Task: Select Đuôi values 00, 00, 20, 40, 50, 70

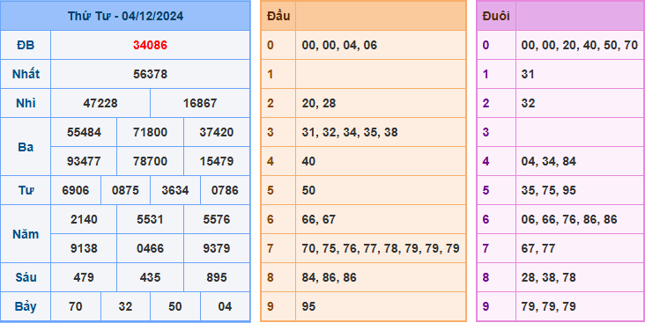Action: tap(580, 45)
